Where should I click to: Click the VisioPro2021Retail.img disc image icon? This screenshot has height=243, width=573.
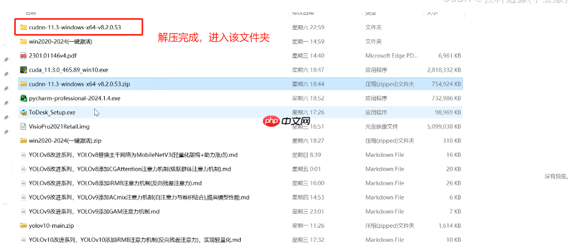tap(24, 127)
